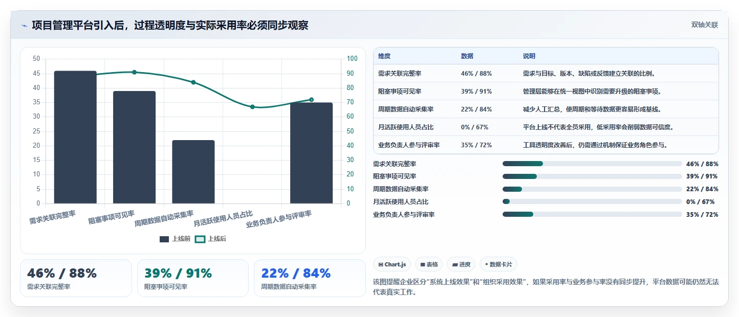Select 需求关联完整率 in the table's first row
739x317 pixels.
coord(400,74)
